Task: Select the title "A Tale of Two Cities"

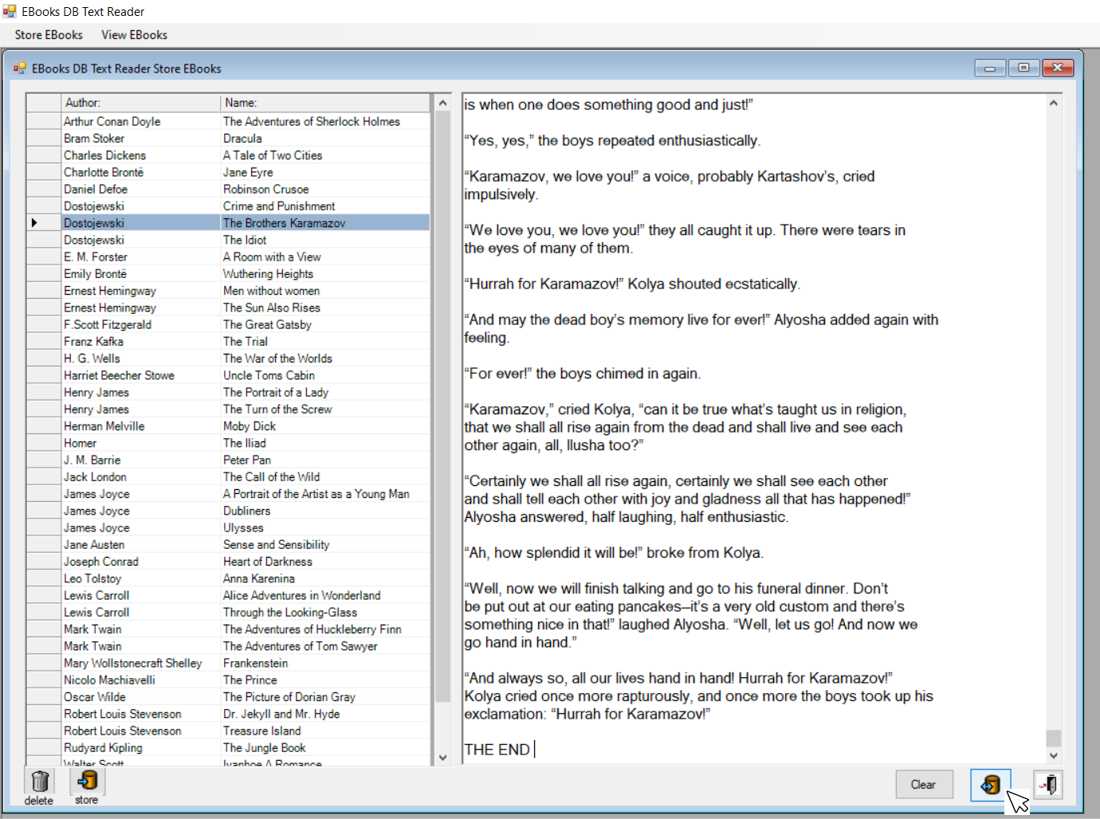Action: point(326,155)
